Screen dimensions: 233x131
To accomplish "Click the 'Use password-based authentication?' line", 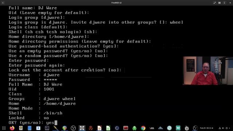I will point(64,46).
